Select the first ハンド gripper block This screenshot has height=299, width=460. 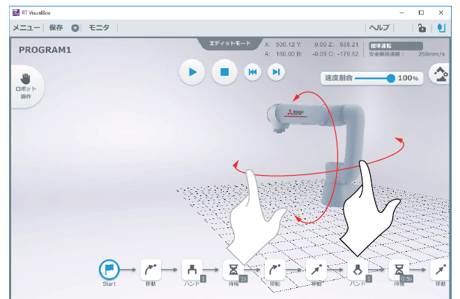192,269
